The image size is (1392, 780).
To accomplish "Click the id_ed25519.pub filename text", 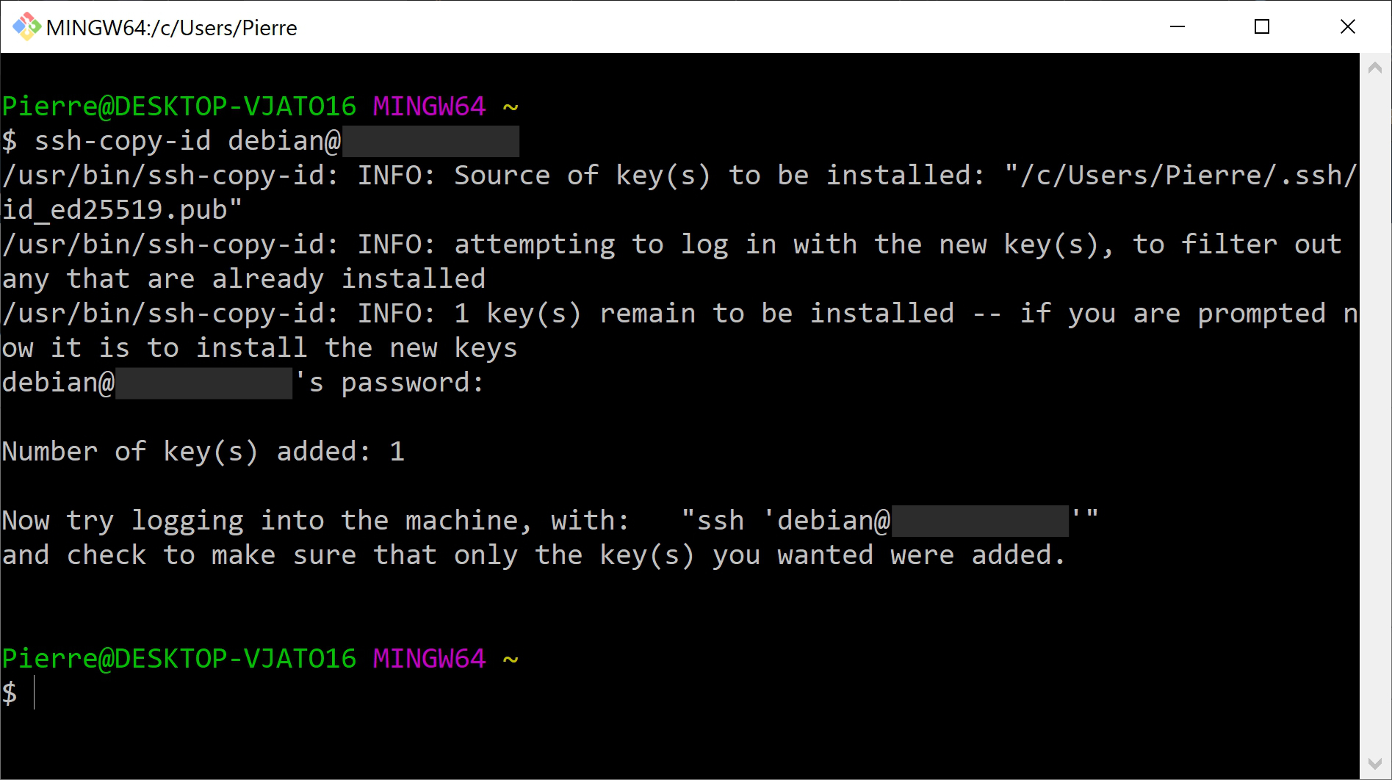I will point(122,210).
